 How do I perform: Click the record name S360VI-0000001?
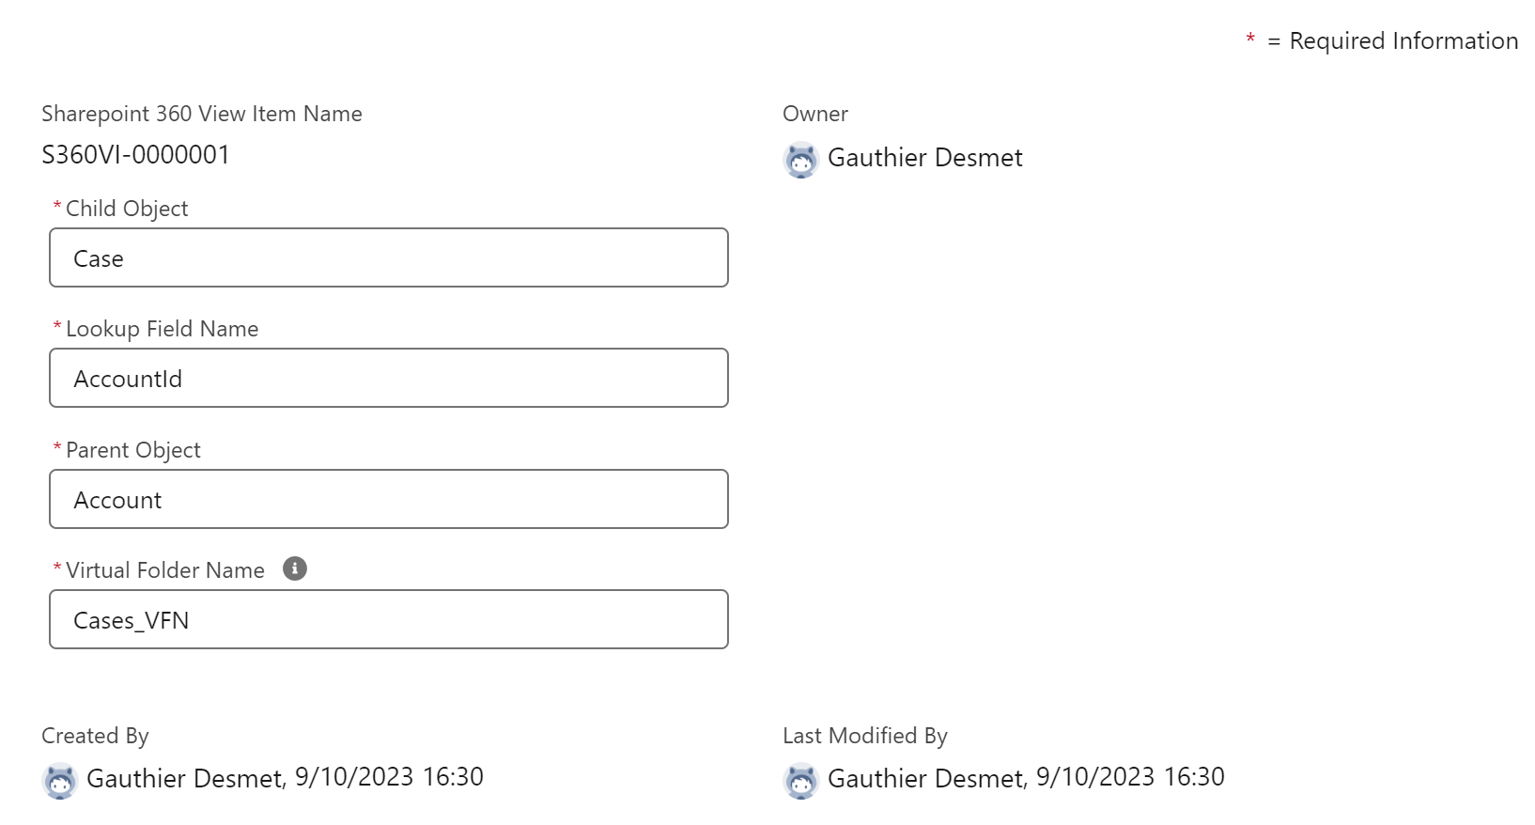[135, 155]
